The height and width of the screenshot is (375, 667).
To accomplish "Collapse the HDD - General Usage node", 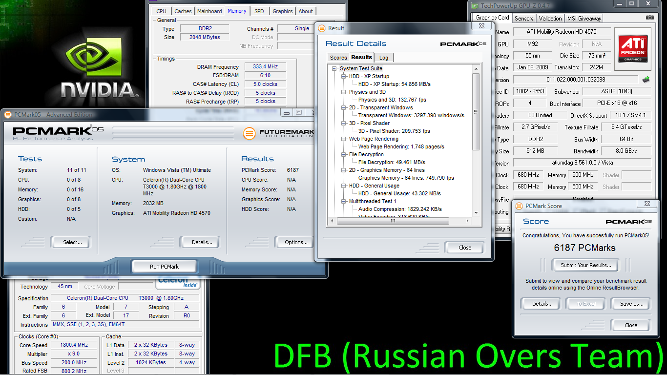I will [344, 186].
